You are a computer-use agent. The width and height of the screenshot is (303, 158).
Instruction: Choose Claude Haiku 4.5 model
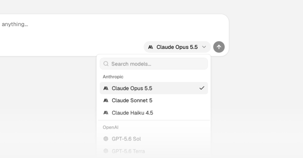[x=154, y=112]
